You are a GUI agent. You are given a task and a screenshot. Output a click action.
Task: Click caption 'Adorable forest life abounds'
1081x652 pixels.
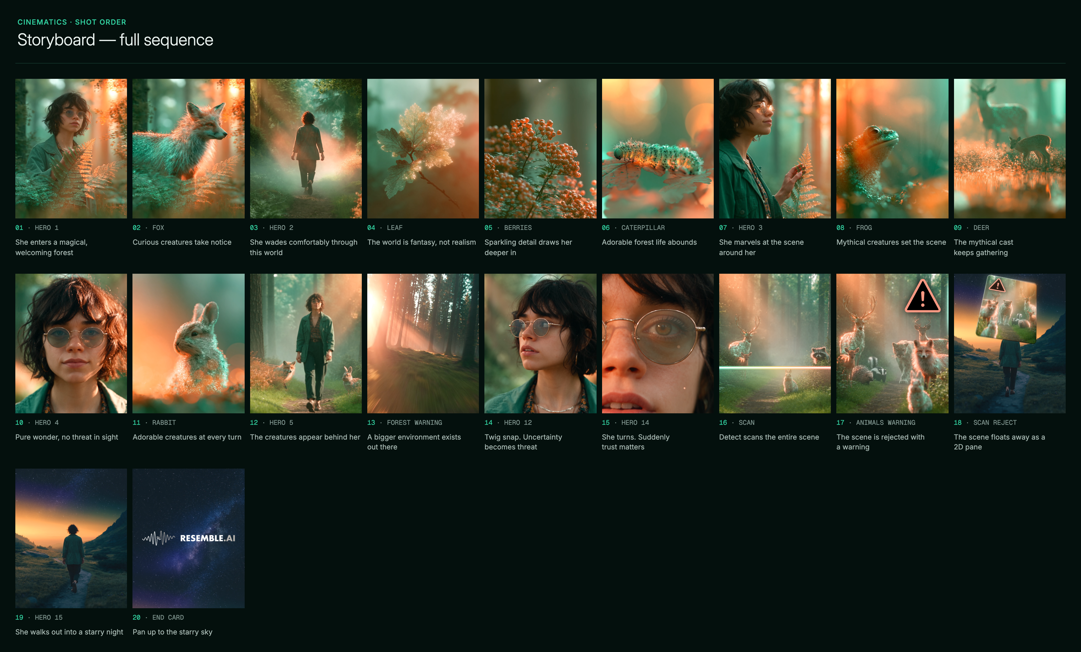pos(649,242)
